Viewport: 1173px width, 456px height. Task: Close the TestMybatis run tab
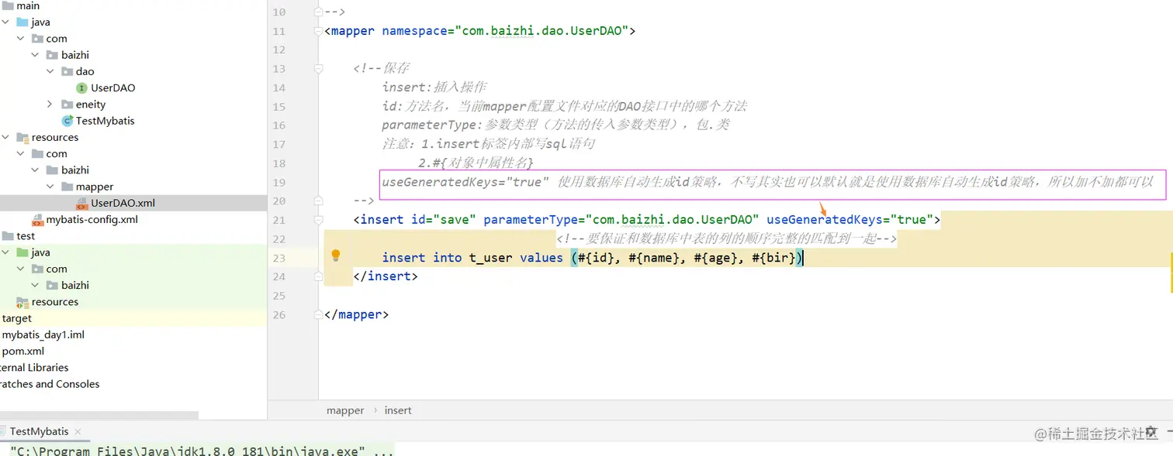[x=78, y=432]
